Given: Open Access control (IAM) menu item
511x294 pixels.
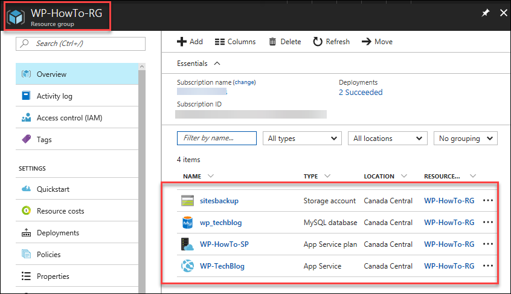Looking at the screenshot, I should pyautogui.click(x=77, y=117).
